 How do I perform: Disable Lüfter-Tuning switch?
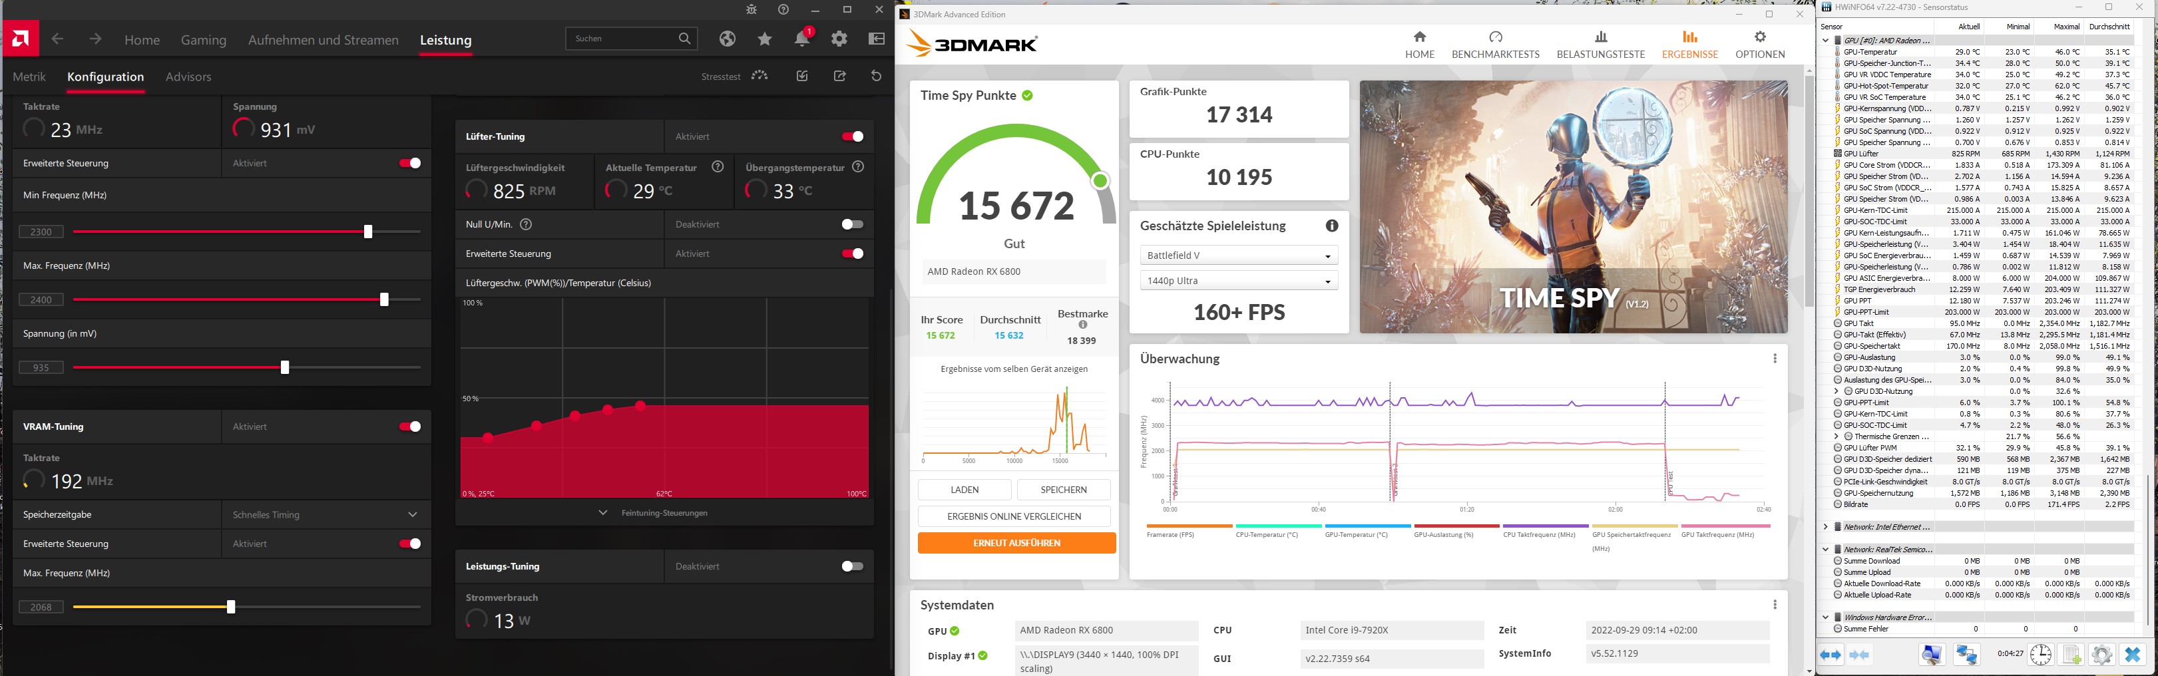tap(852, 136)
